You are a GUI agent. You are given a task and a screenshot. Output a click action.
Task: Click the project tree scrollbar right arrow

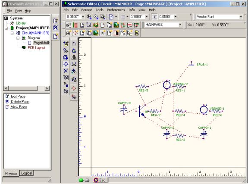click(47, 88)
